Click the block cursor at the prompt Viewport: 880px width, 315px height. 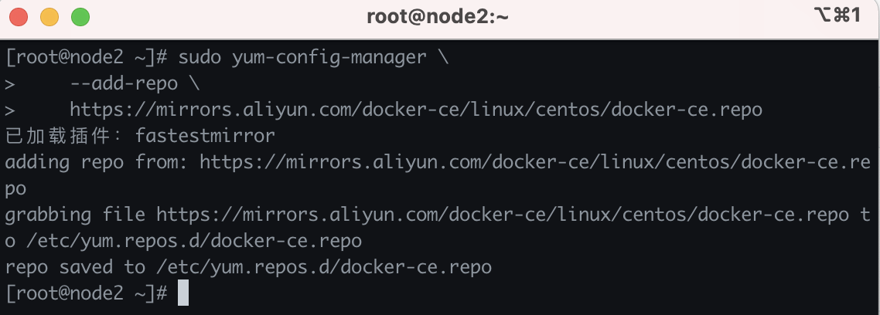click(x=182, y=293)
